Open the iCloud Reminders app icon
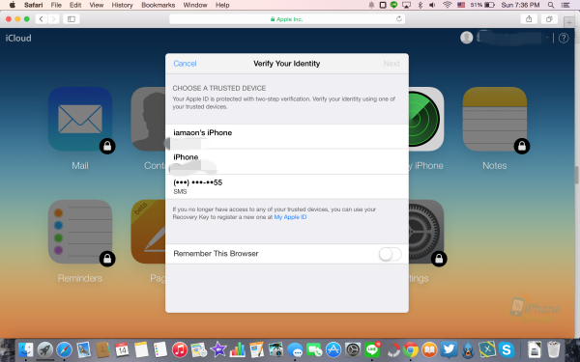Screen dimensions: 580x362 click(80, 232)
